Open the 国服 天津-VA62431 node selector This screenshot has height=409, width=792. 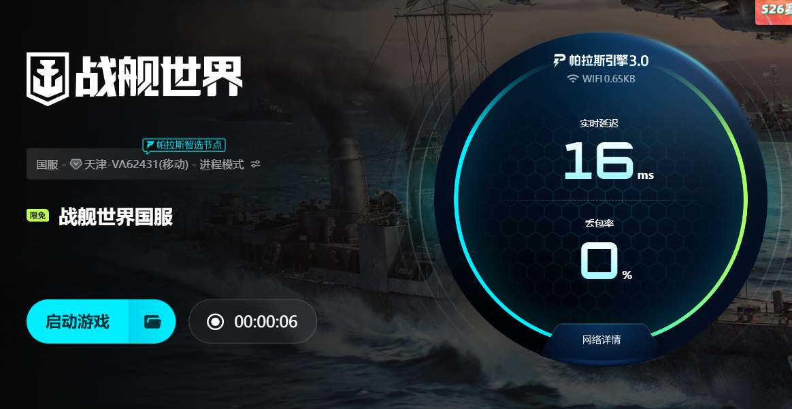pos(144,164)
